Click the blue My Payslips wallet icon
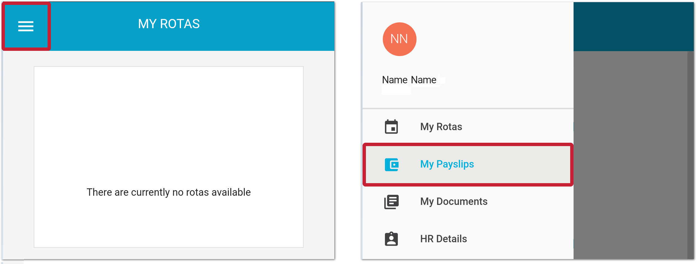This screenshot has height=264, width=699. (392, 164)
